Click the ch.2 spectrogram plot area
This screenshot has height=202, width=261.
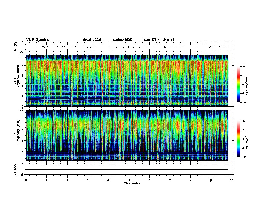pos(127,135)
